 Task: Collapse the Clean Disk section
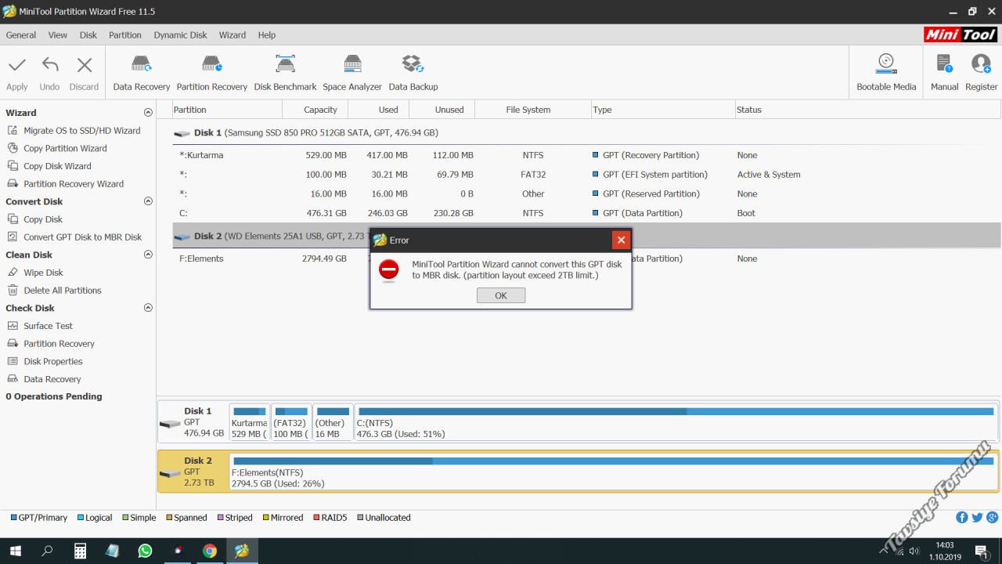click(x=148, y=255)
